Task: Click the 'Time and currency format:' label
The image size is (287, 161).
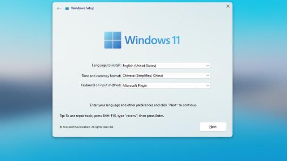Action: click(101, 76)
